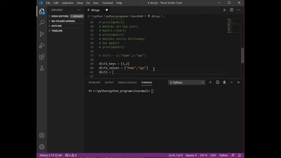Click the VS Code logo icon
281x158 pixels.
(40, 3)
